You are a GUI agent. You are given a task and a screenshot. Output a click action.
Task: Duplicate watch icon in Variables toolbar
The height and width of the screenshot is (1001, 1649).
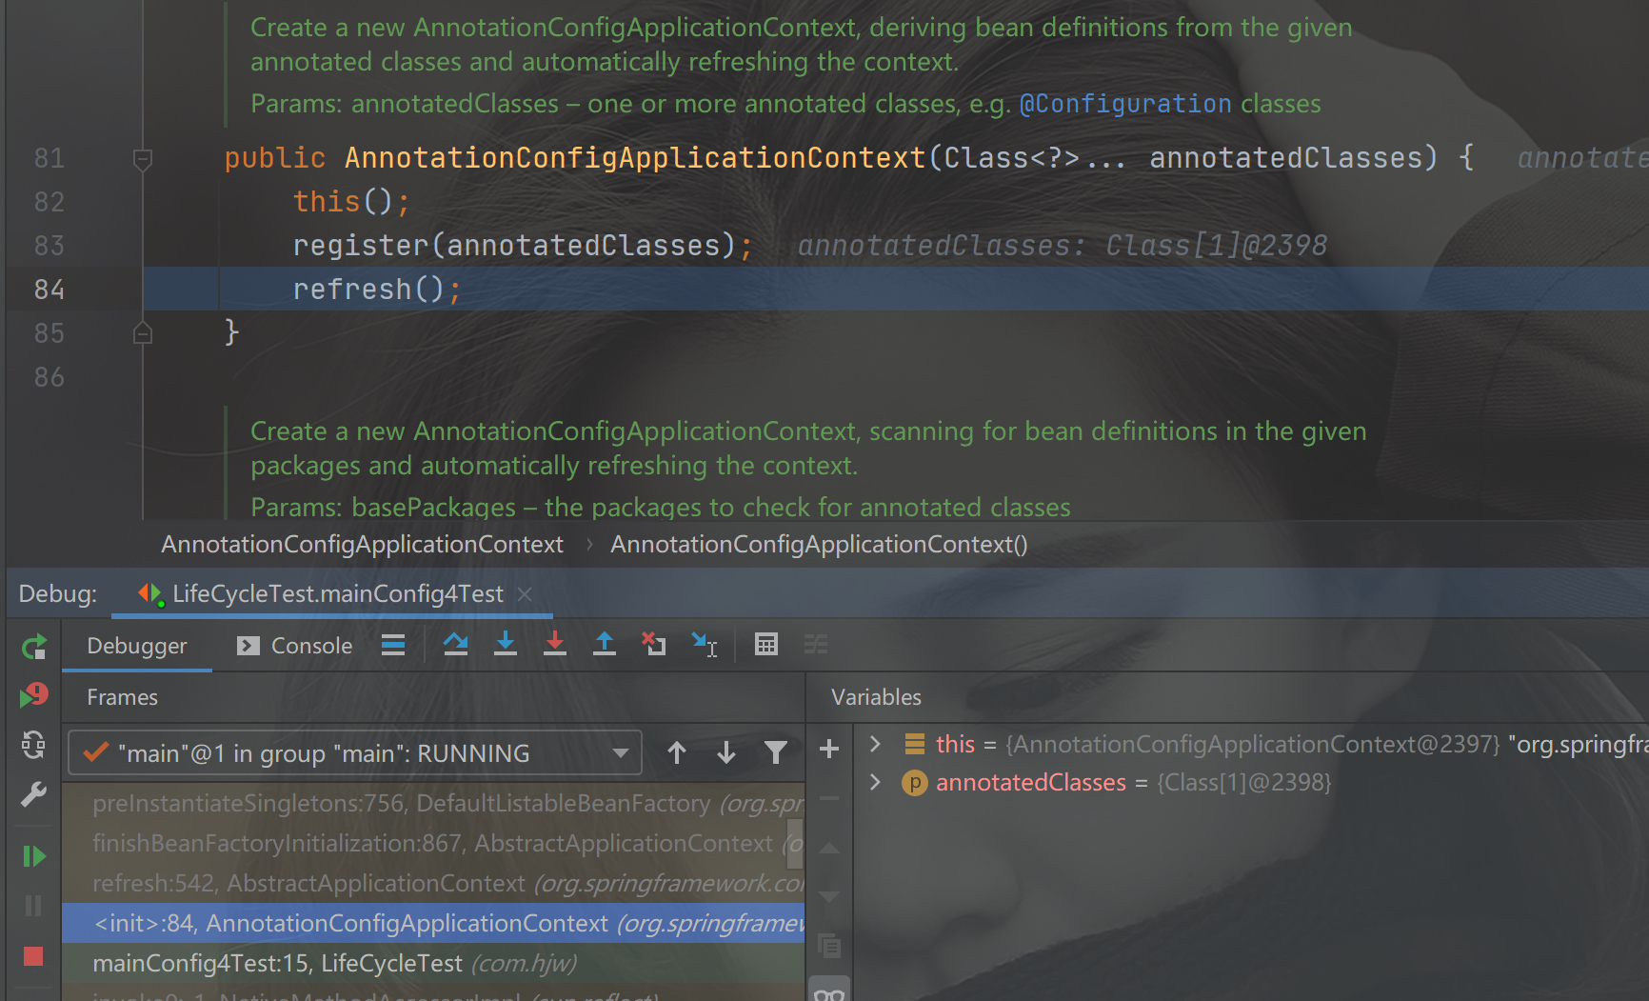tap(829, 946)
